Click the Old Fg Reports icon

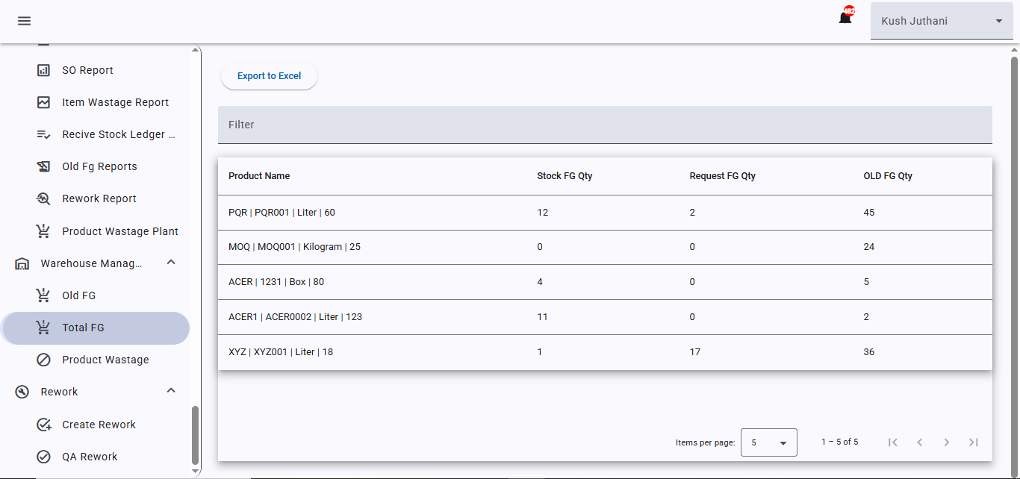(43, 166)
